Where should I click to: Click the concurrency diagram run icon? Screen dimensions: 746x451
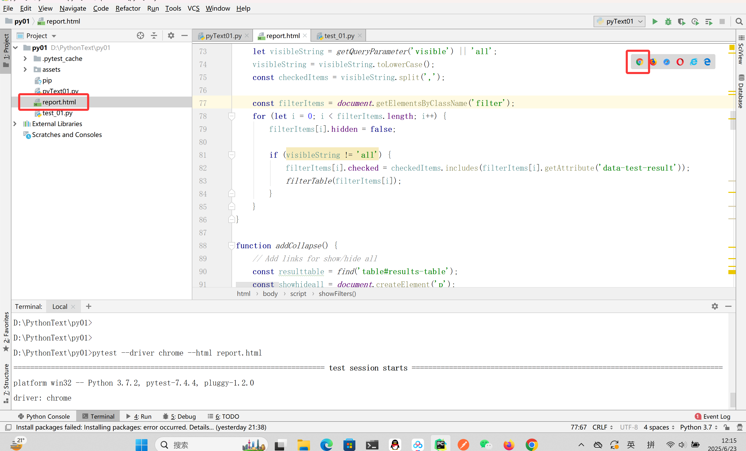click(x=708, y=21)
